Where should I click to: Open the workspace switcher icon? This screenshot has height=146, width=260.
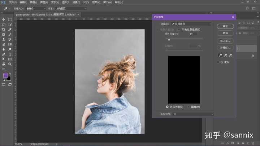[254, 8]
